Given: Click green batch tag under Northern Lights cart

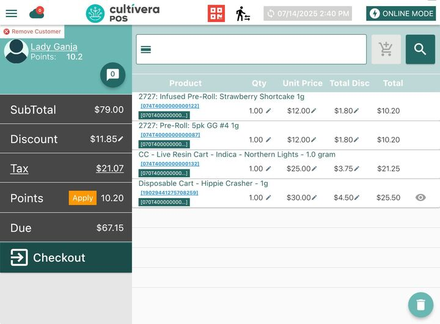Looking at the screenshot, I should point(164,173).
